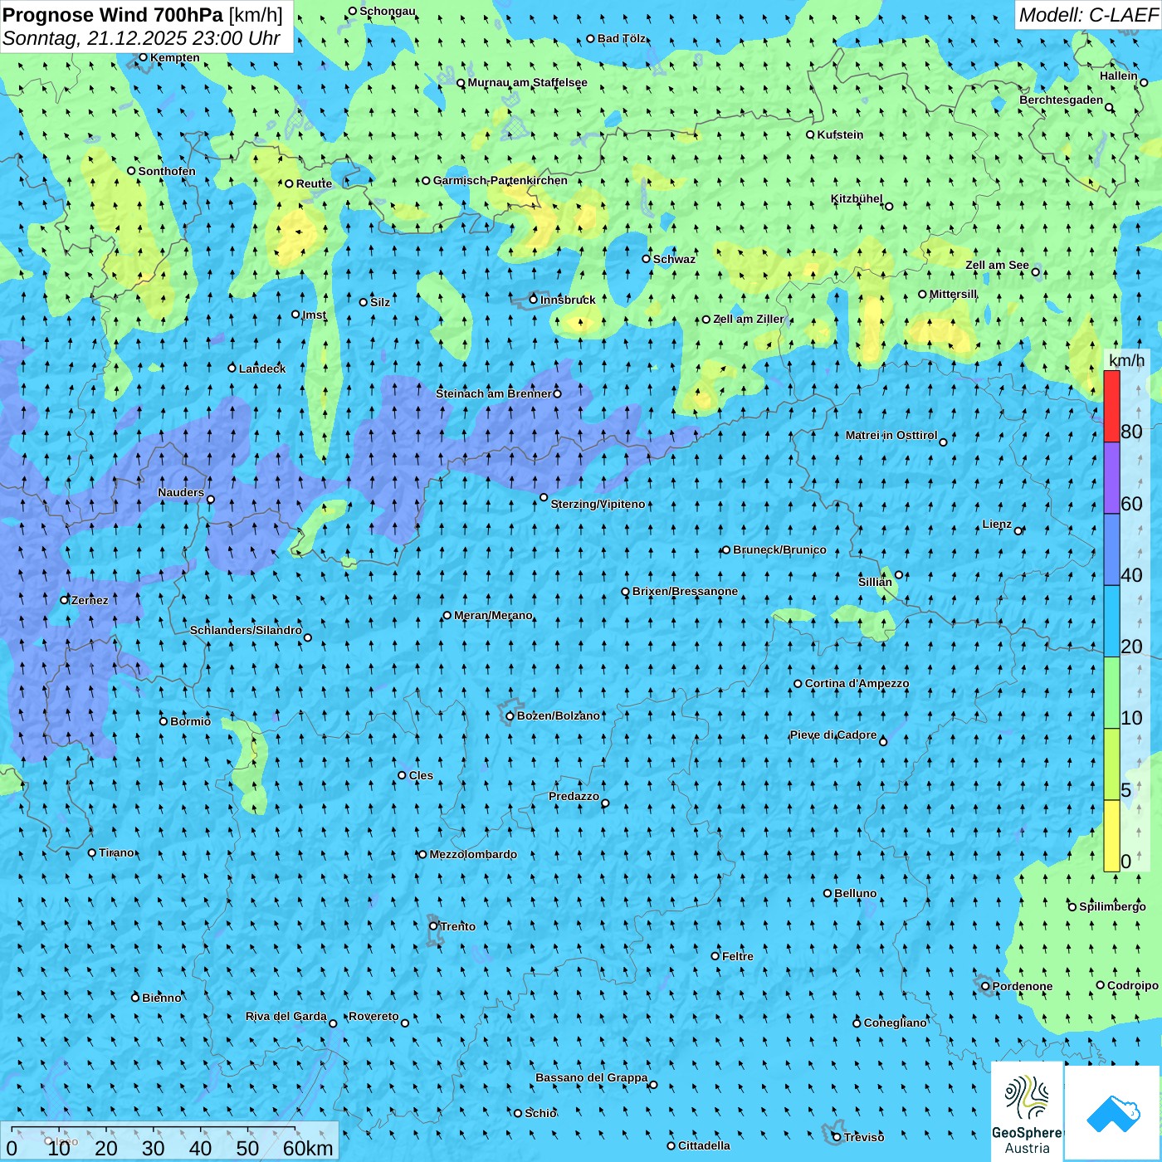1162x1162 pixels.
Task: Click the Innsbruck city marker
Action: tap(534, 300)
